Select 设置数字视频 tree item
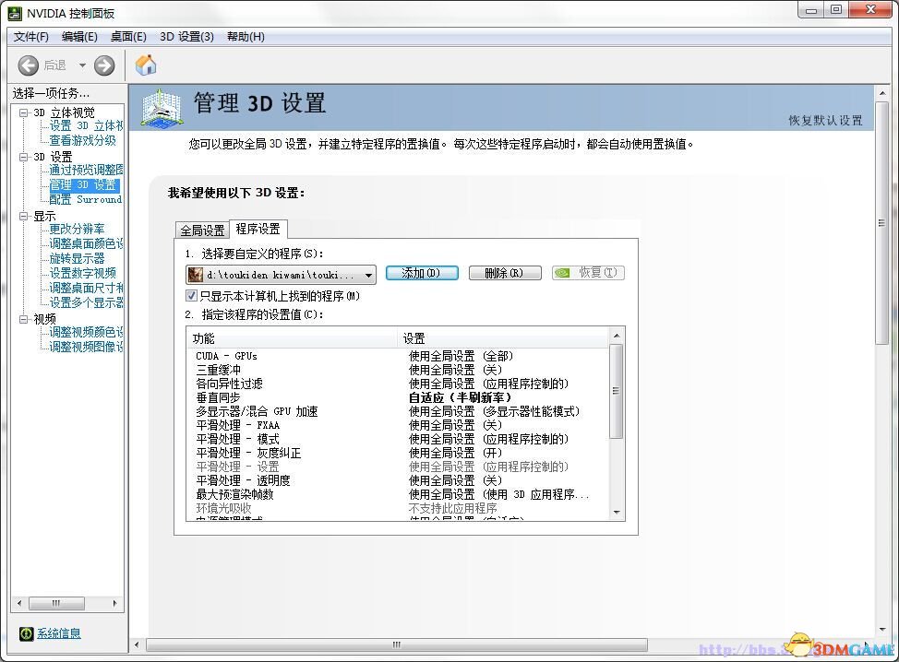The width and height of the screenshot is (899, 662). pos(82,274)
